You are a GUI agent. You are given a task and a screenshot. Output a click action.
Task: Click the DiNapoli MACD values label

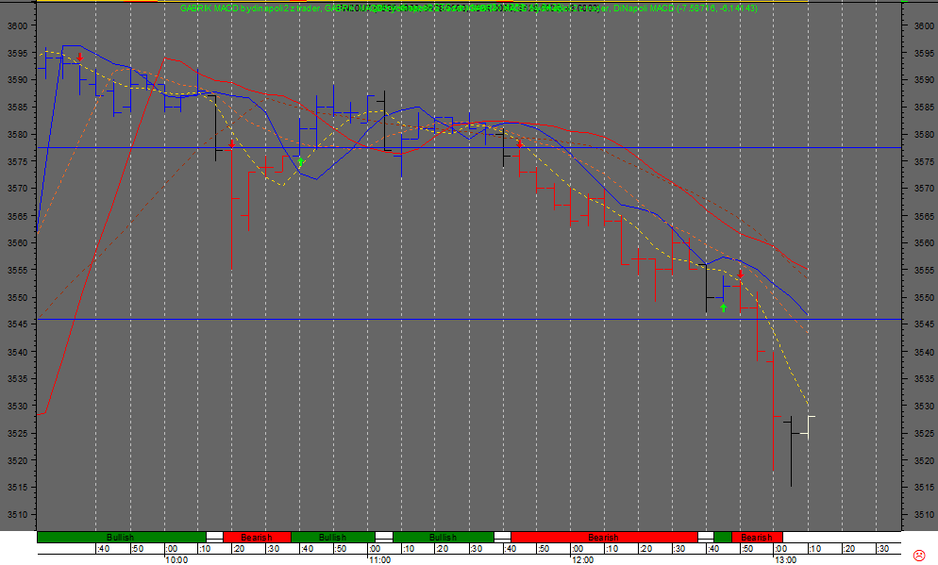[x=685, y=8]
